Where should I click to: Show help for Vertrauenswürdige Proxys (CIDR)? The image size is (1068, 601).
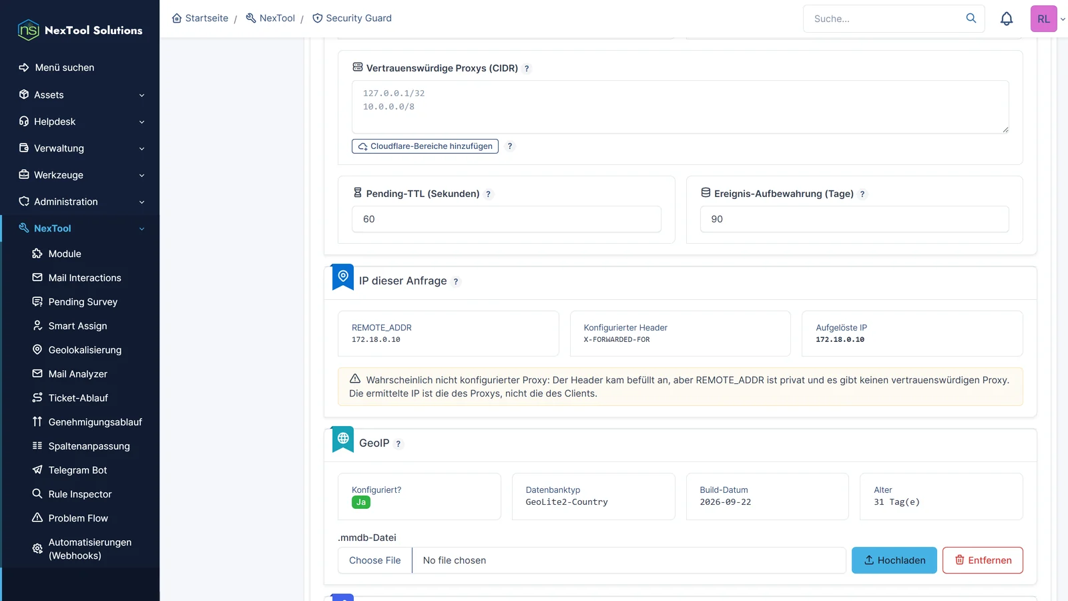(x=527, y=68)
